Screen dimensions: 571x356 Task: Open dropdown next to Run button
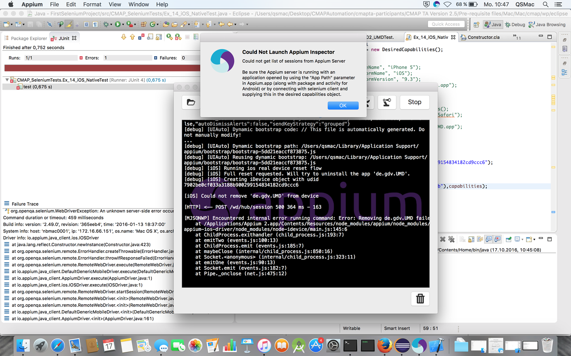pyautogui.click(x=123, y=24)
